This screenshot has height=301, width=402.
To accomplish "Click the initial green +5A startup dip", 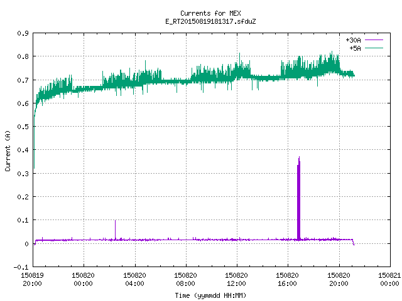I will (x=35, y=140).
